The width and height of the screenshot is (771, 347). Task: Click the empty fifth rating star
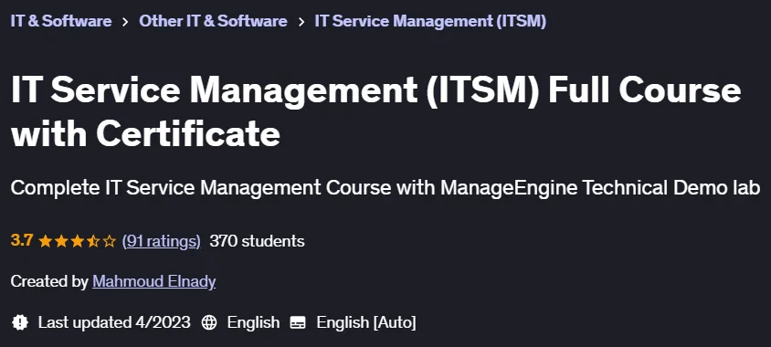pyautogui.click(x=109, y=241)
